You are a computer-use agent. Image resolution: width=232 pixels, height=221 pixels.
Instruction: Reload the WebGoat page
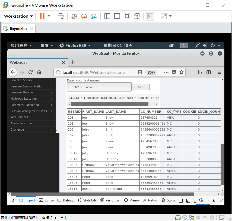click(x=30, y=72)
